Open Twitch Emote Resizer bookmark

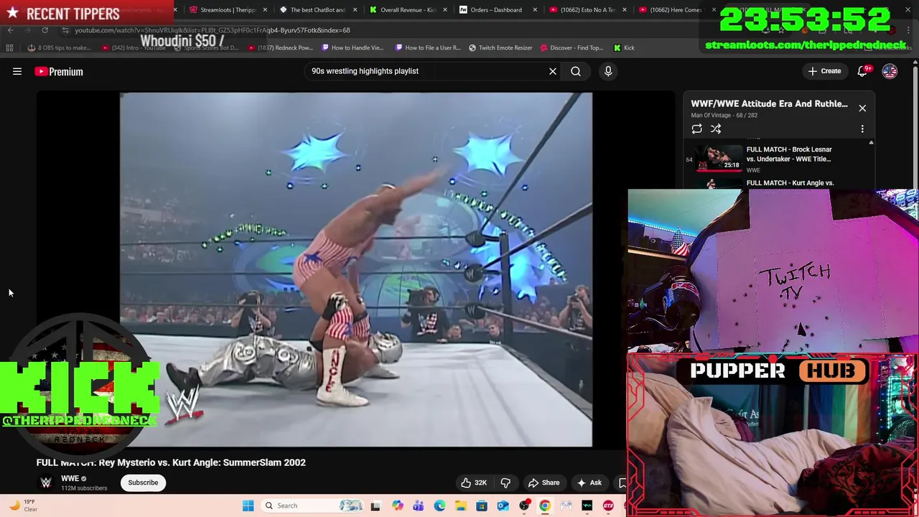pos(500,48)
